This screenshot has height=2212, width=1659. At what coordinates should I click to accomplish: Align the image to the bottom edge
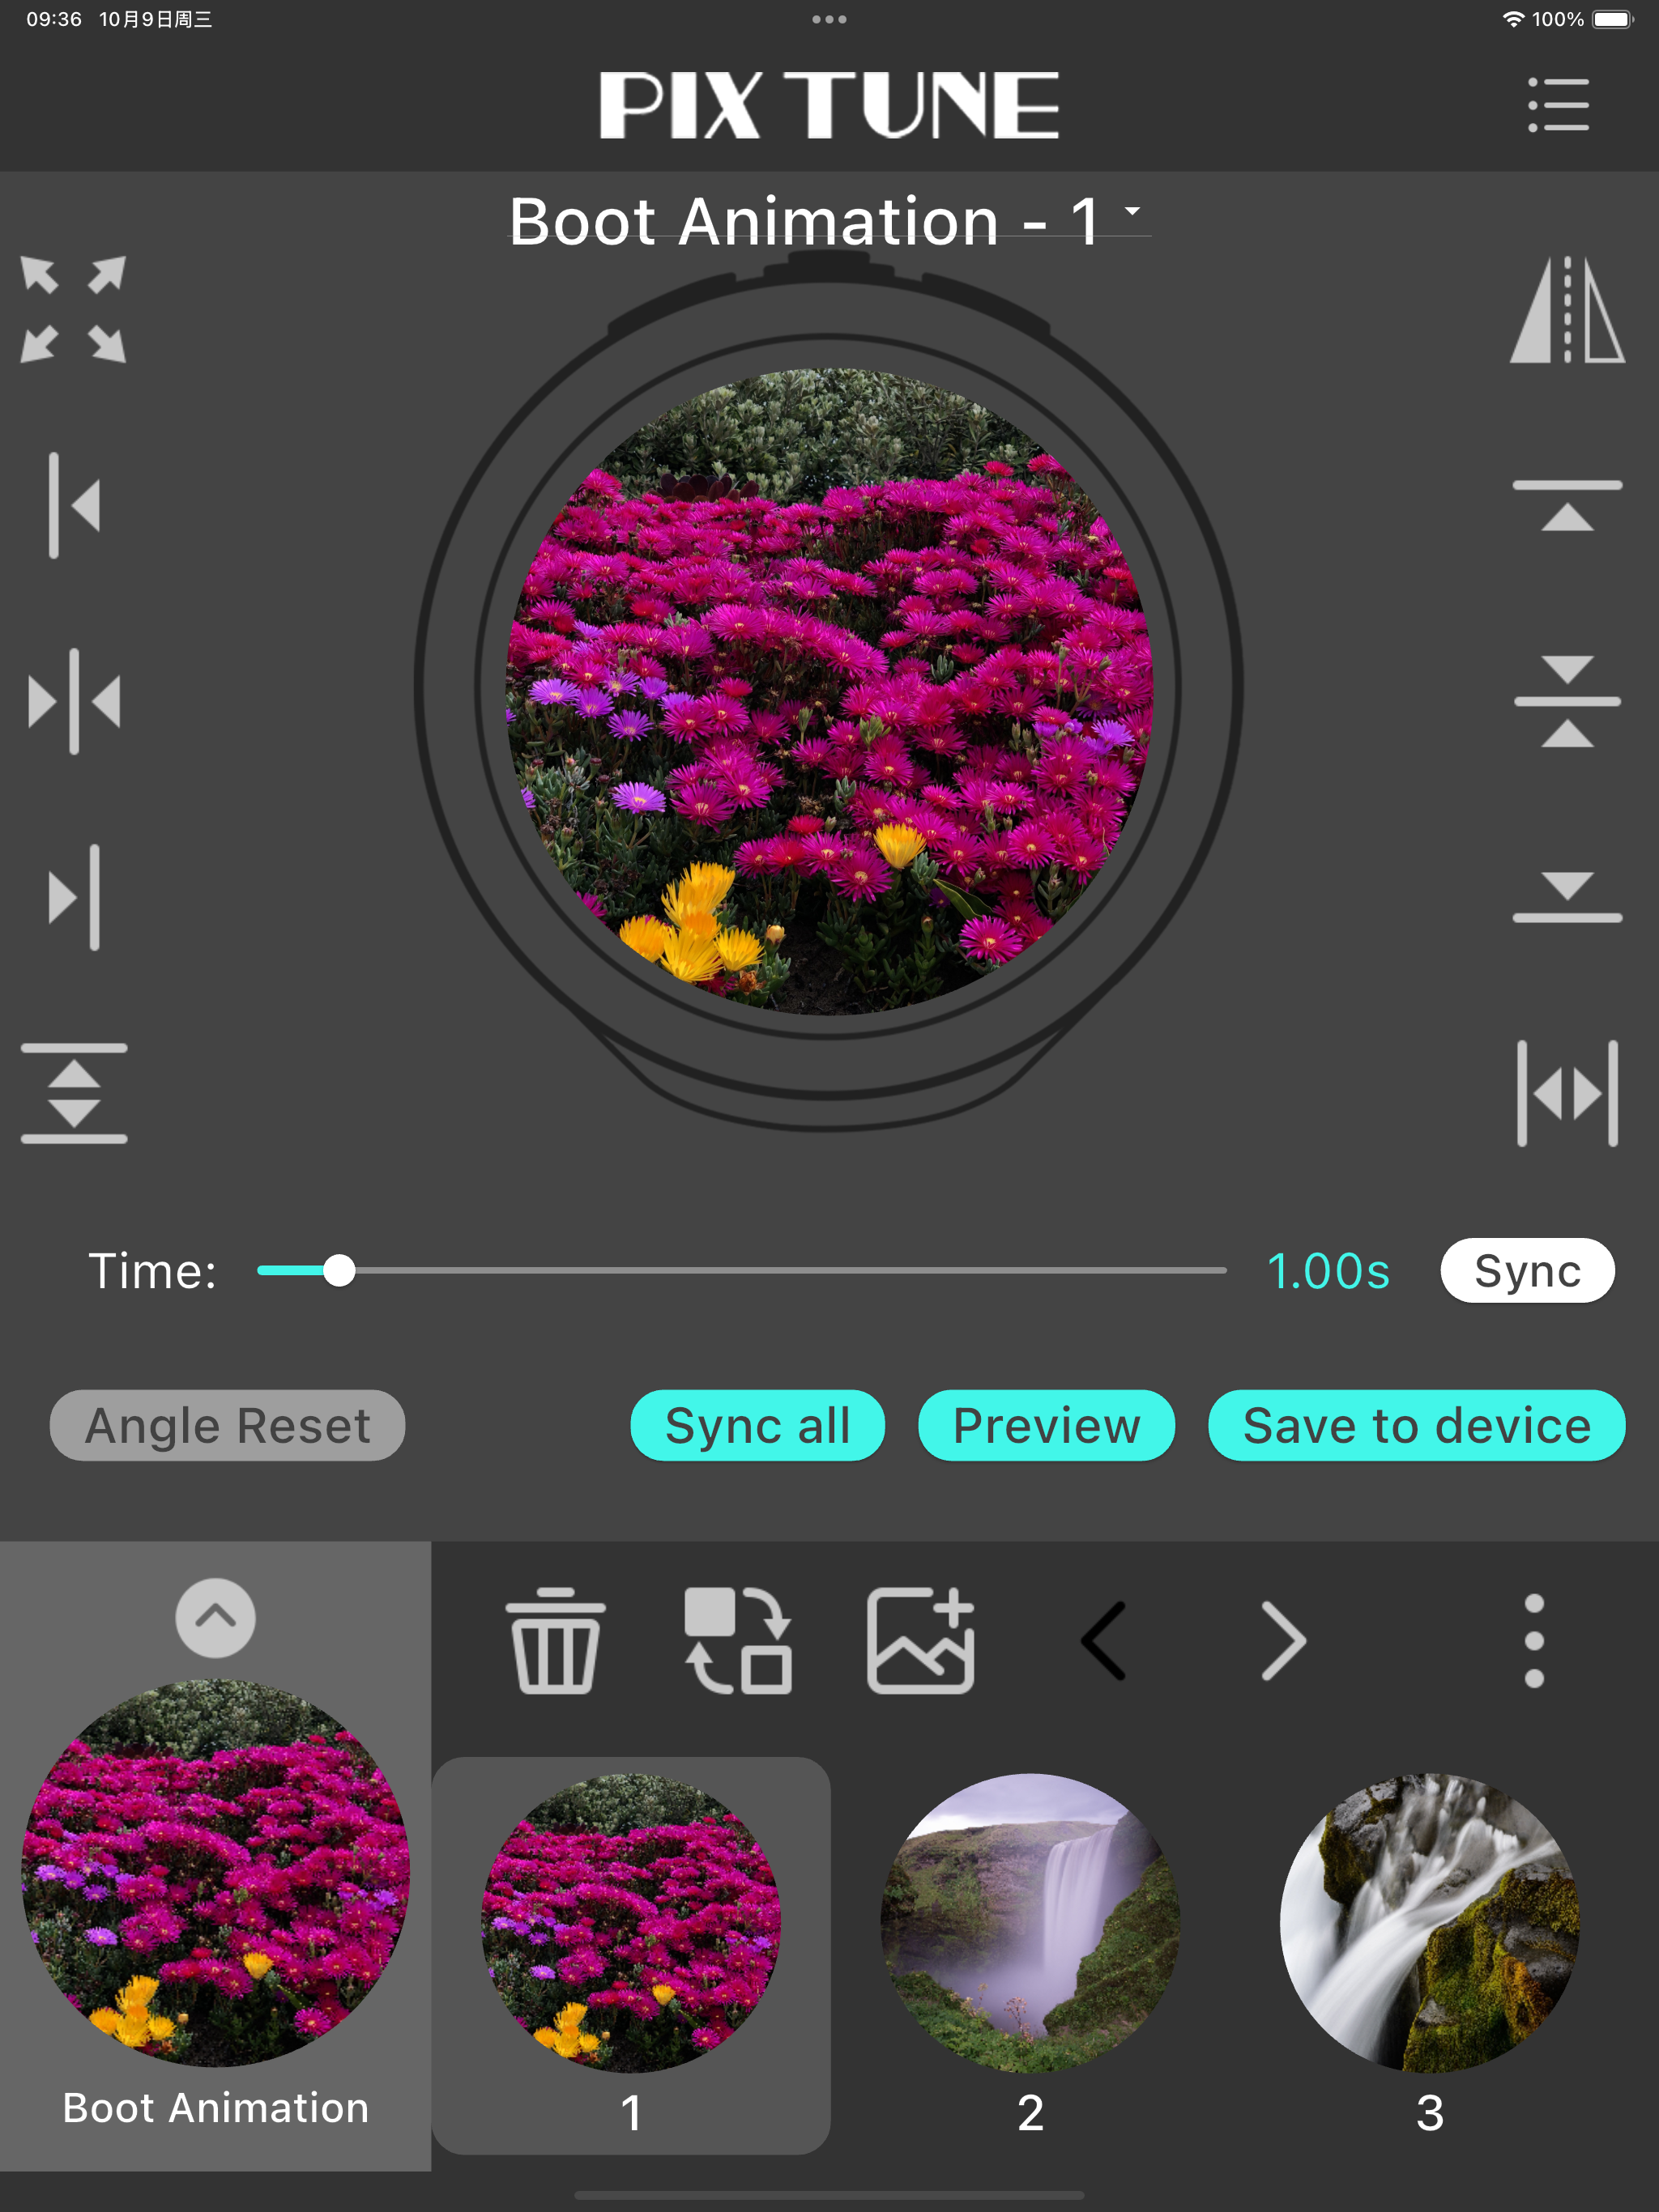[1567, 897]
